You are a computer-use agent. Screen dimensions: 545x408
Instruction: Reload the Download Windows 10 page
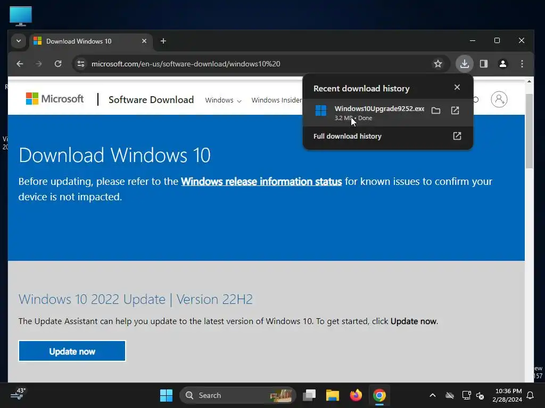pos(58,64)
